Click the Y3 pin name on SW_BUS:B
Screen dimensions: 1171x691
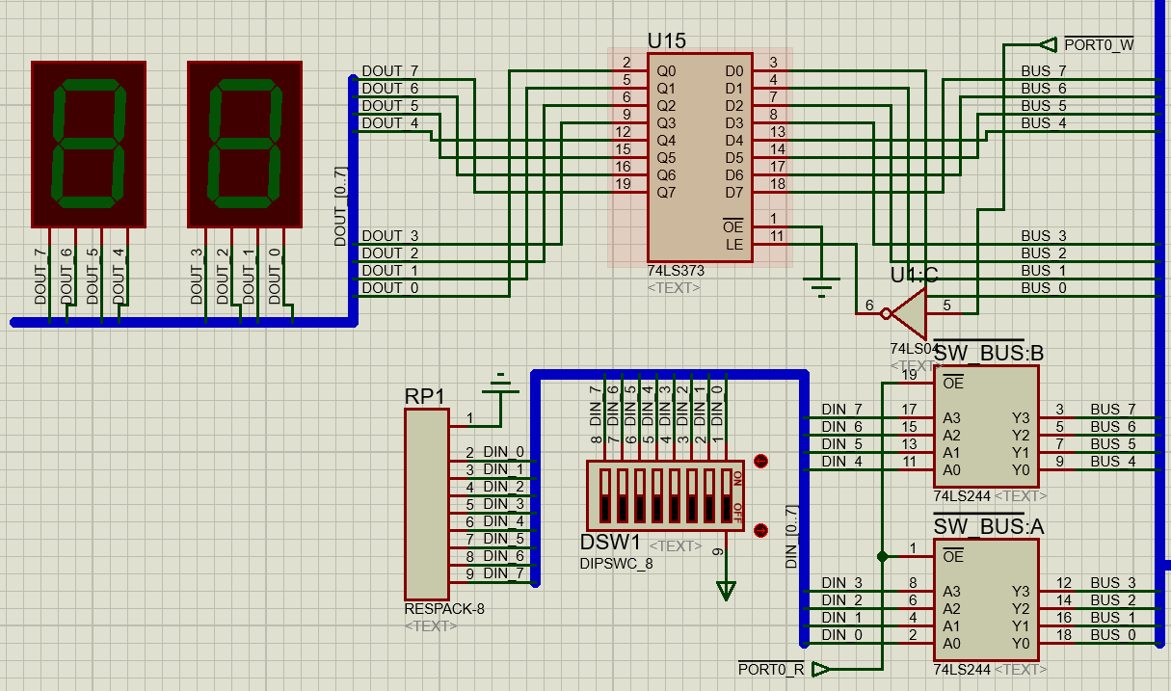[1021, 417]
